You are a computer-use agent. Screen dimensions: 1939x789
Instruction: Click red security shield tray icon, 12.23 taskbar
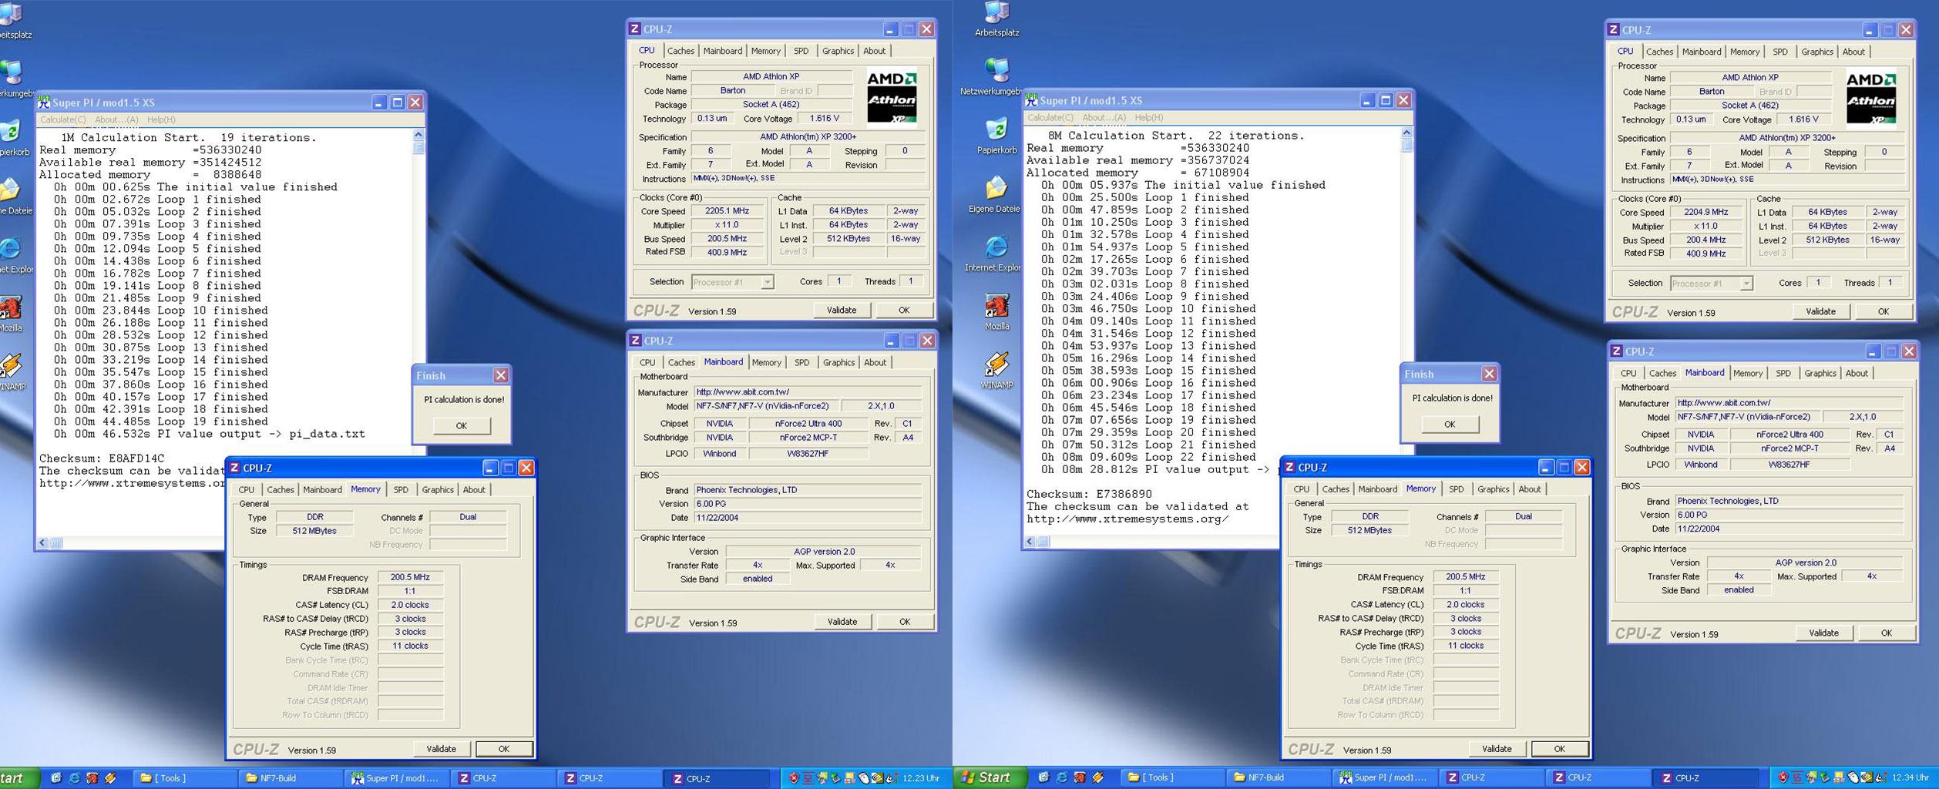pyautogui.click(x=794, y=778)
